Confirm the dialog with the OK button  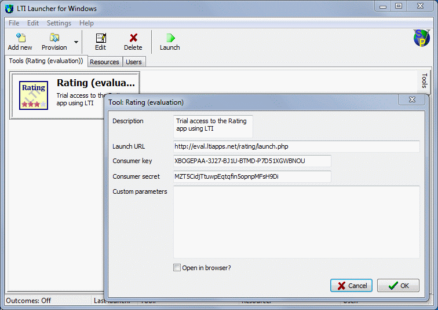[398, 286]
